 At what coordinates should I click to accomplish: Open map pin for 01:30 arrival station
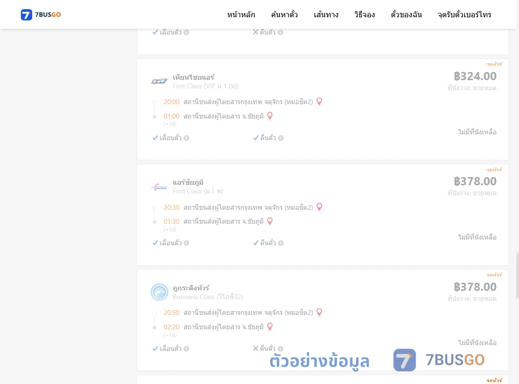pos(270,221)
